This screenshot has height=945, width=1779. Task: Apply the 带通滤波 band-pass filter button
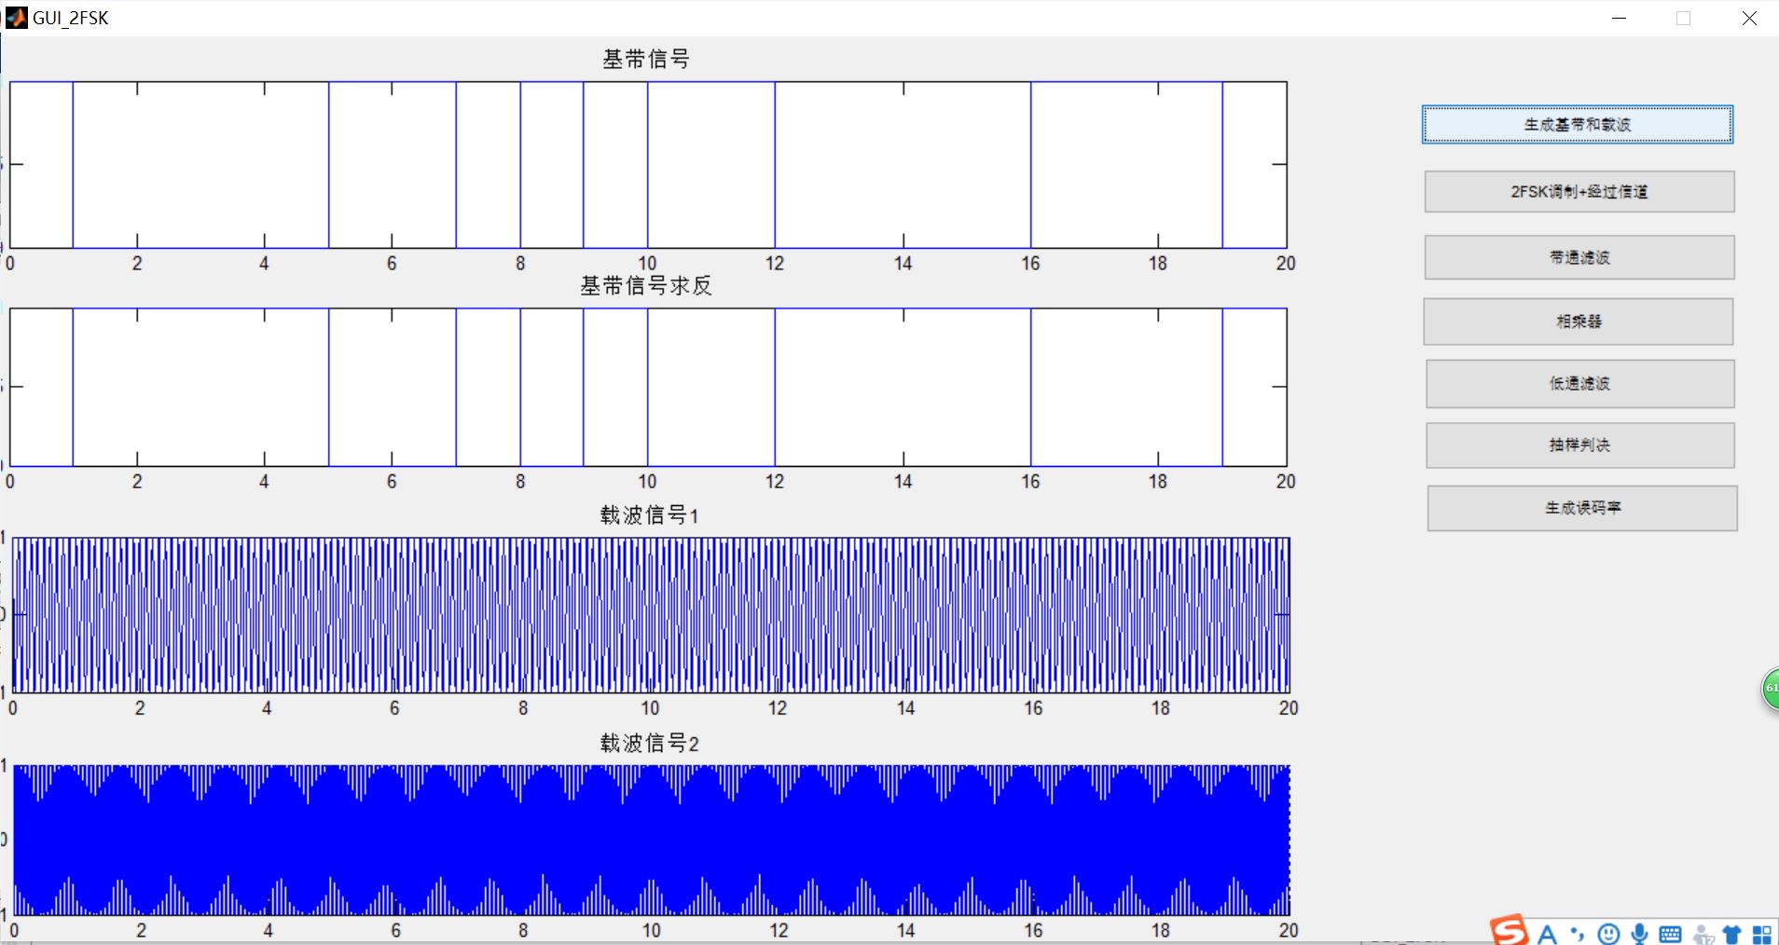pyautogui.click(x=1579, y=257)
